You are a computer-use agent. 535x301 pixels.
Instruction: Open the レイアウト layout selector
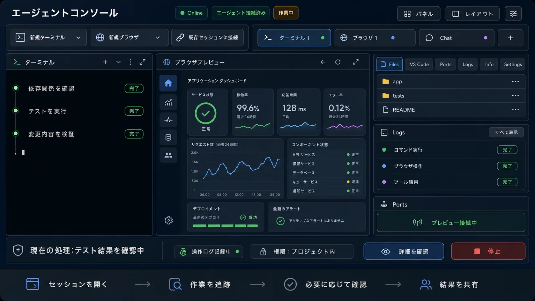pos(472,14)
